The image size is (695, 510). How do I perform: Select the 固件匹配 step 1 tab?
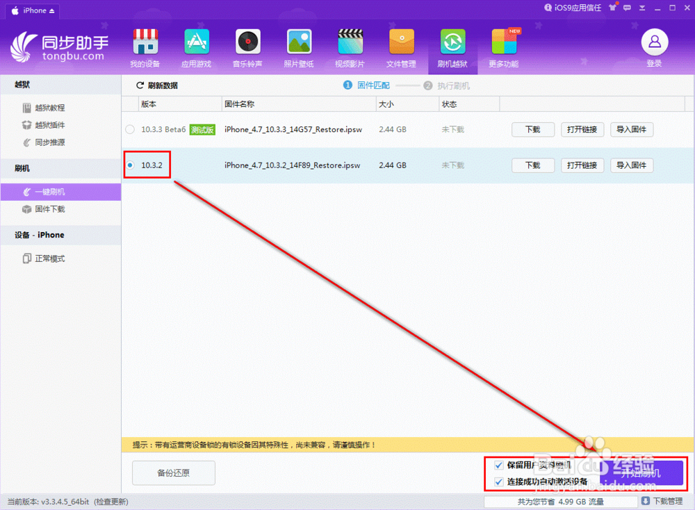[x=366, y=85]
